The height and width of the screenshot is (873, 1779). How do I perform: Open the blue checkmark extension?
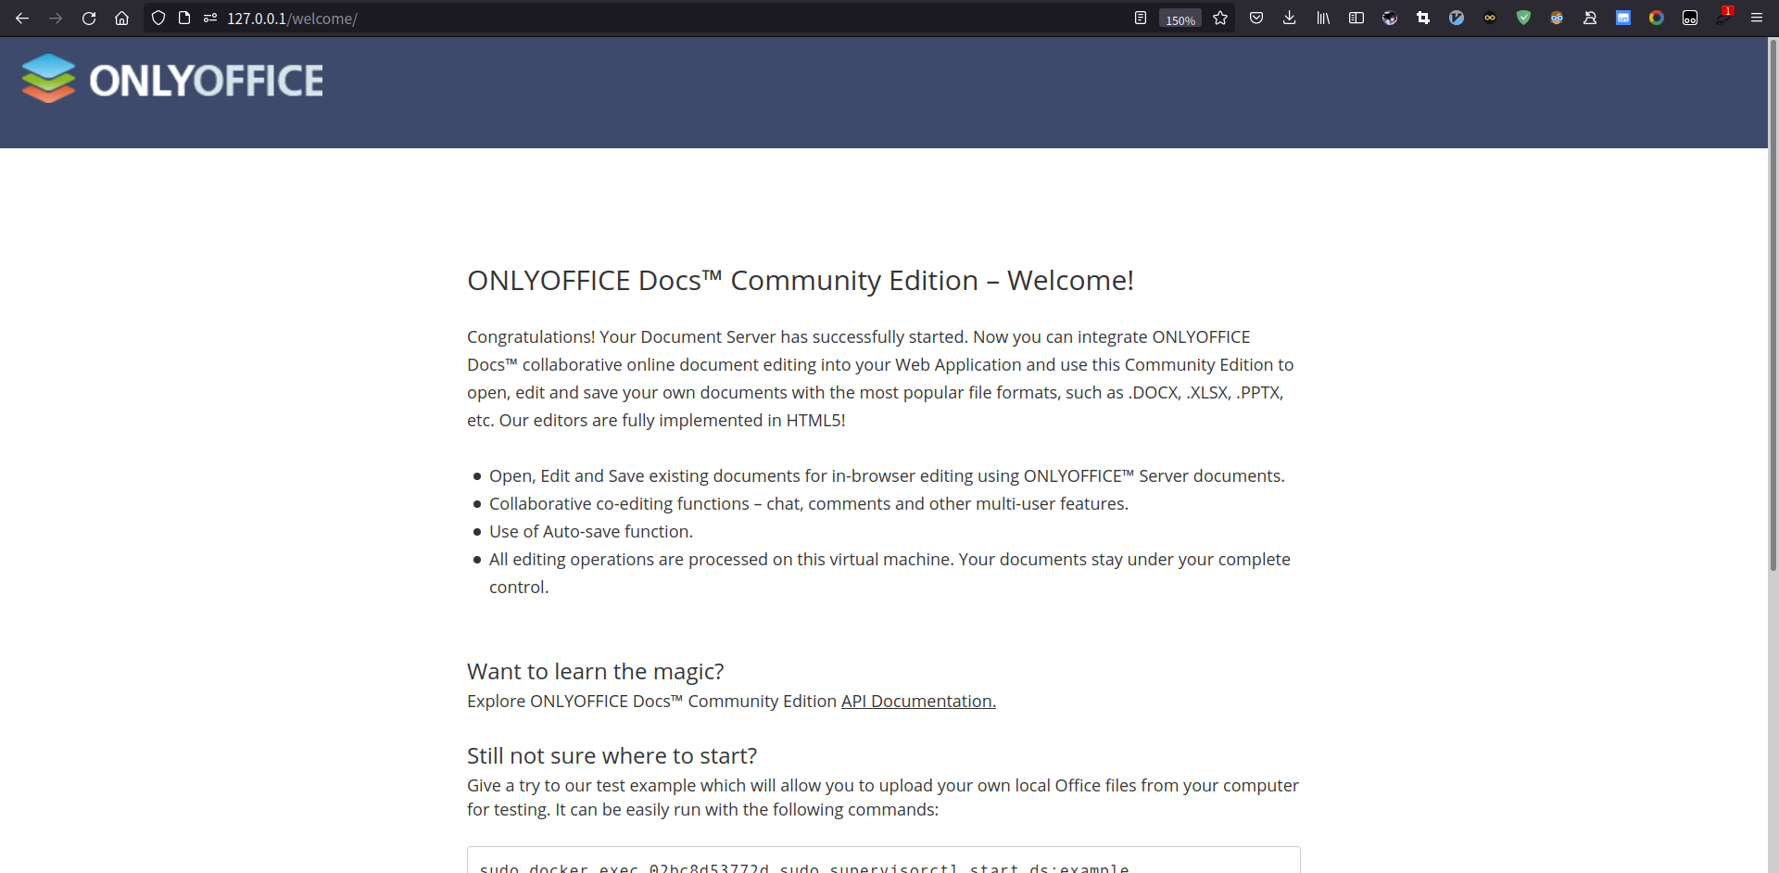1457,19
